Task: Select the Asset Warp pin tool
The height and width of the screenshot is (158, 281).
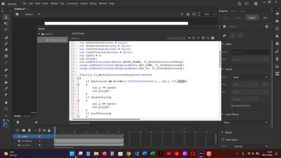Action: tap(6, 95)
